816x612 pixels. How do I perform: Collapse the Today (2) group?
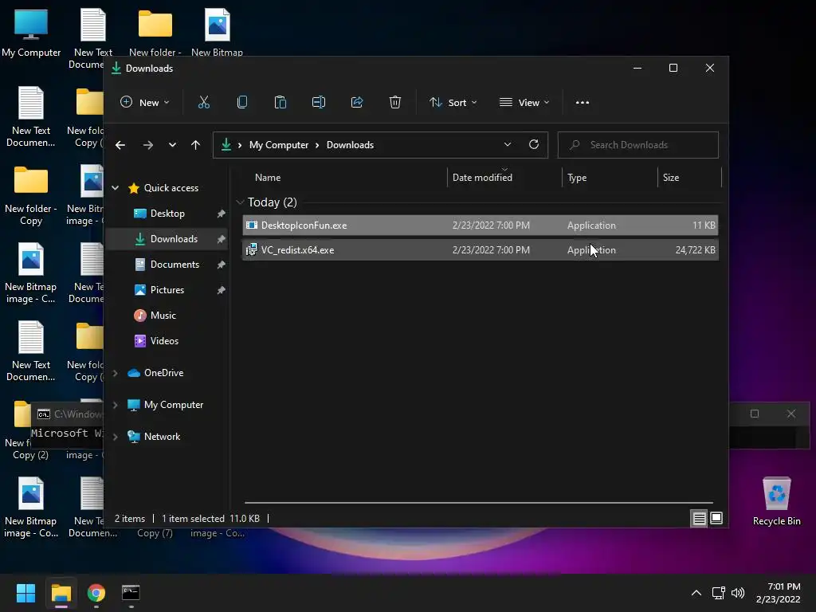240,202
